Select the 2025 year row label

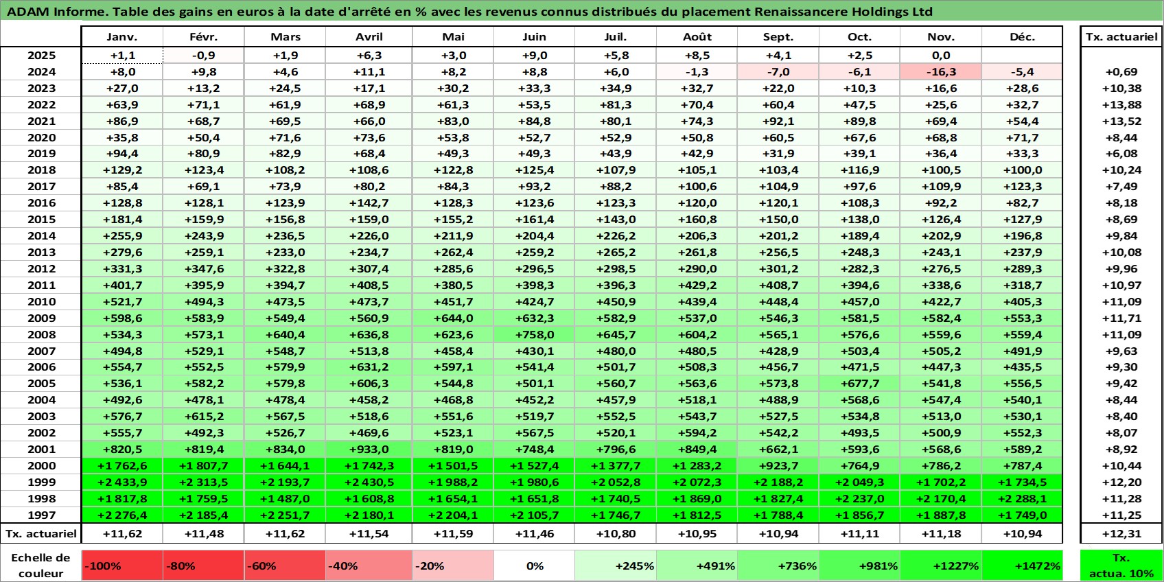tap(40, 56)
